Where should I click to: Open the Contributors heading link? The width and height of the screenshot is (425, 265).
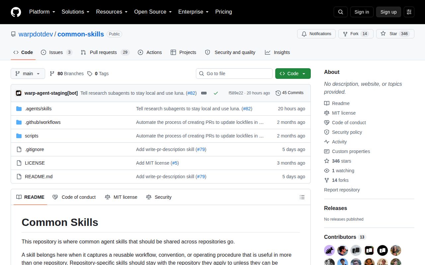pyautogui.click(x=345, y=237)
